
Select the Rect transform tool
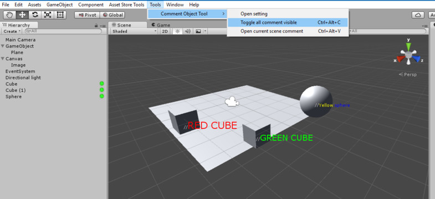pyautogui.click(x=60, y=15)
